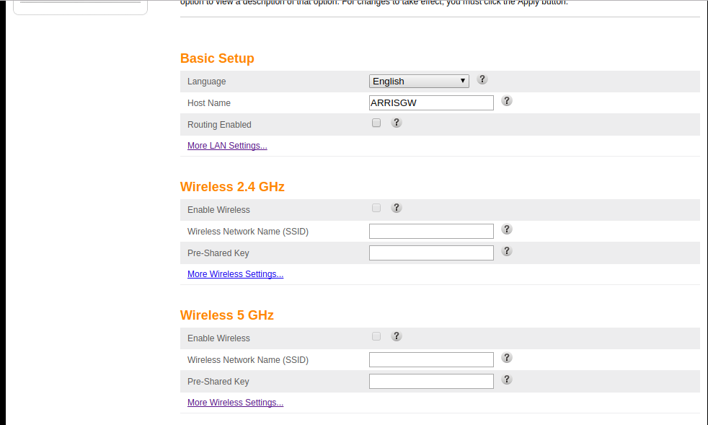Image resolution: width=708 pixels, height=425 pixels.
Task: Click help icon for Routing Enabled
Action: coord(396,123)
